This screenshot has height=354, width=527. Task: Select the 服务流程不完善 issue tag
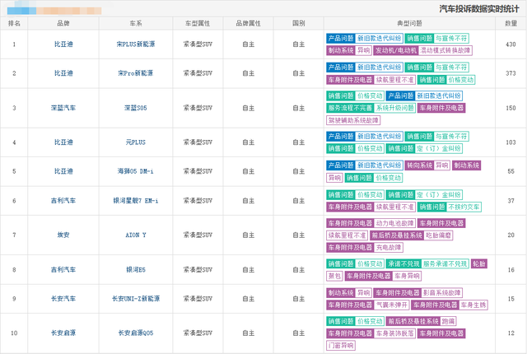(350, 108)
